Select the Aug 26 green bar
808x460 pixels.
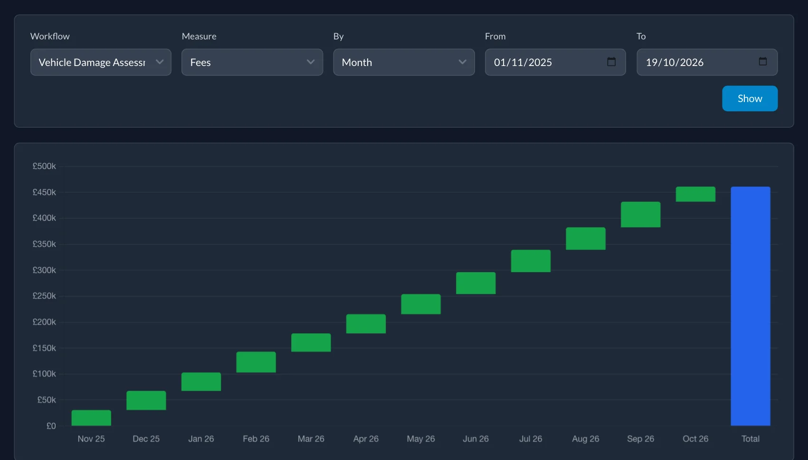[x=586, y=239]
